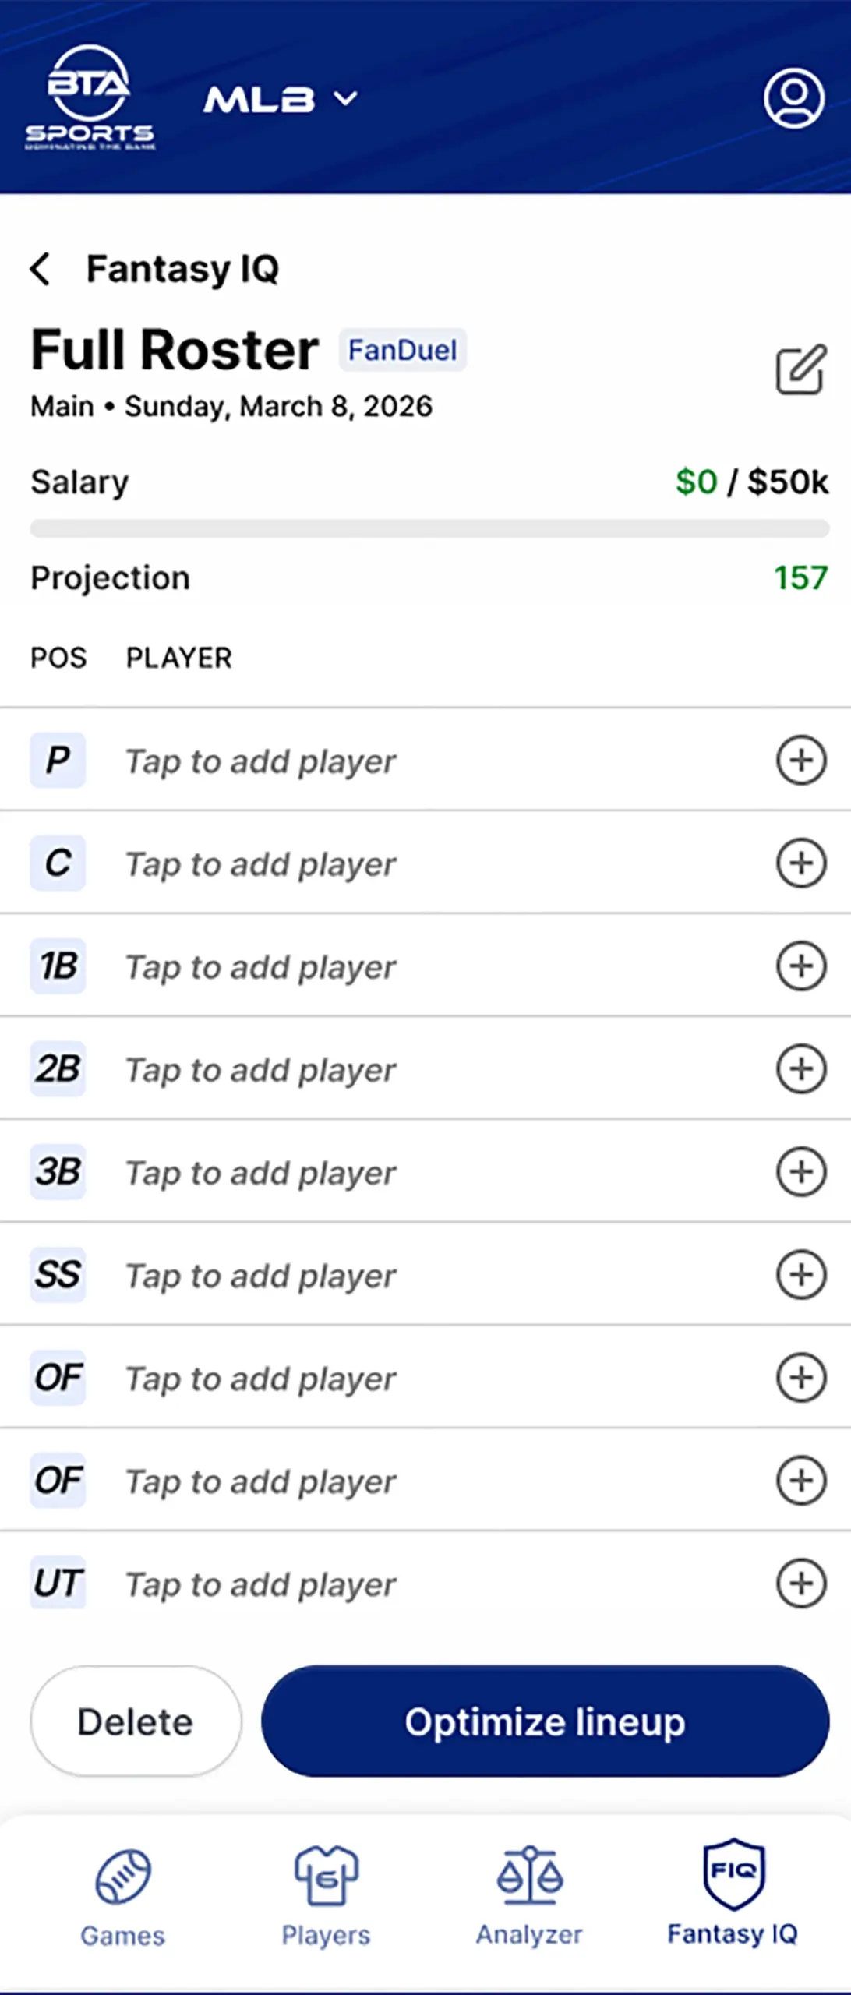This screenshot has width=851, height=1995.
Task: Open the Games tab
Action: (122, 1895)
